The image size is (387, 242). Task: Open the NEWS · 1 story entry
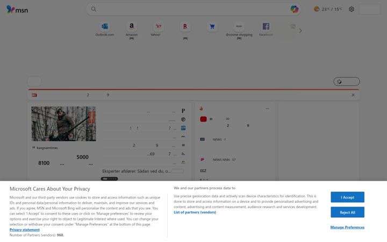pyautogui.click(x=219, y=139)
